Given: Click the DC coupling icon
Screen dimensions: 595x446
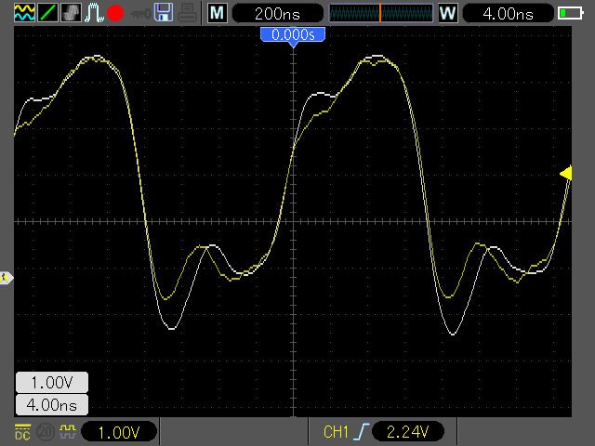Looking at the screenshot, I should pos(22,432).
